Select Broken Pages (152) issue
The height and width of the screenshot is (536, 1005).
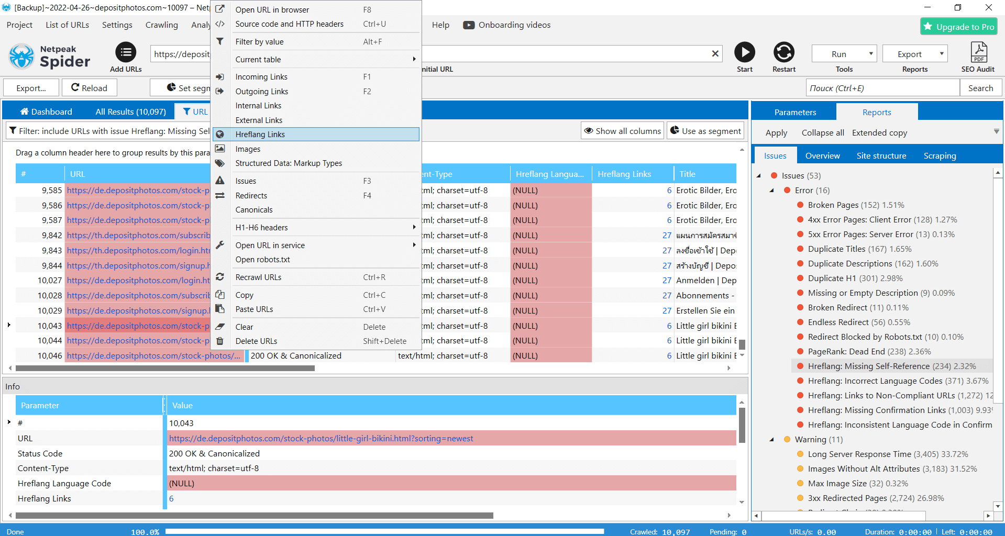pyautogui.click(x=856, y=205)
